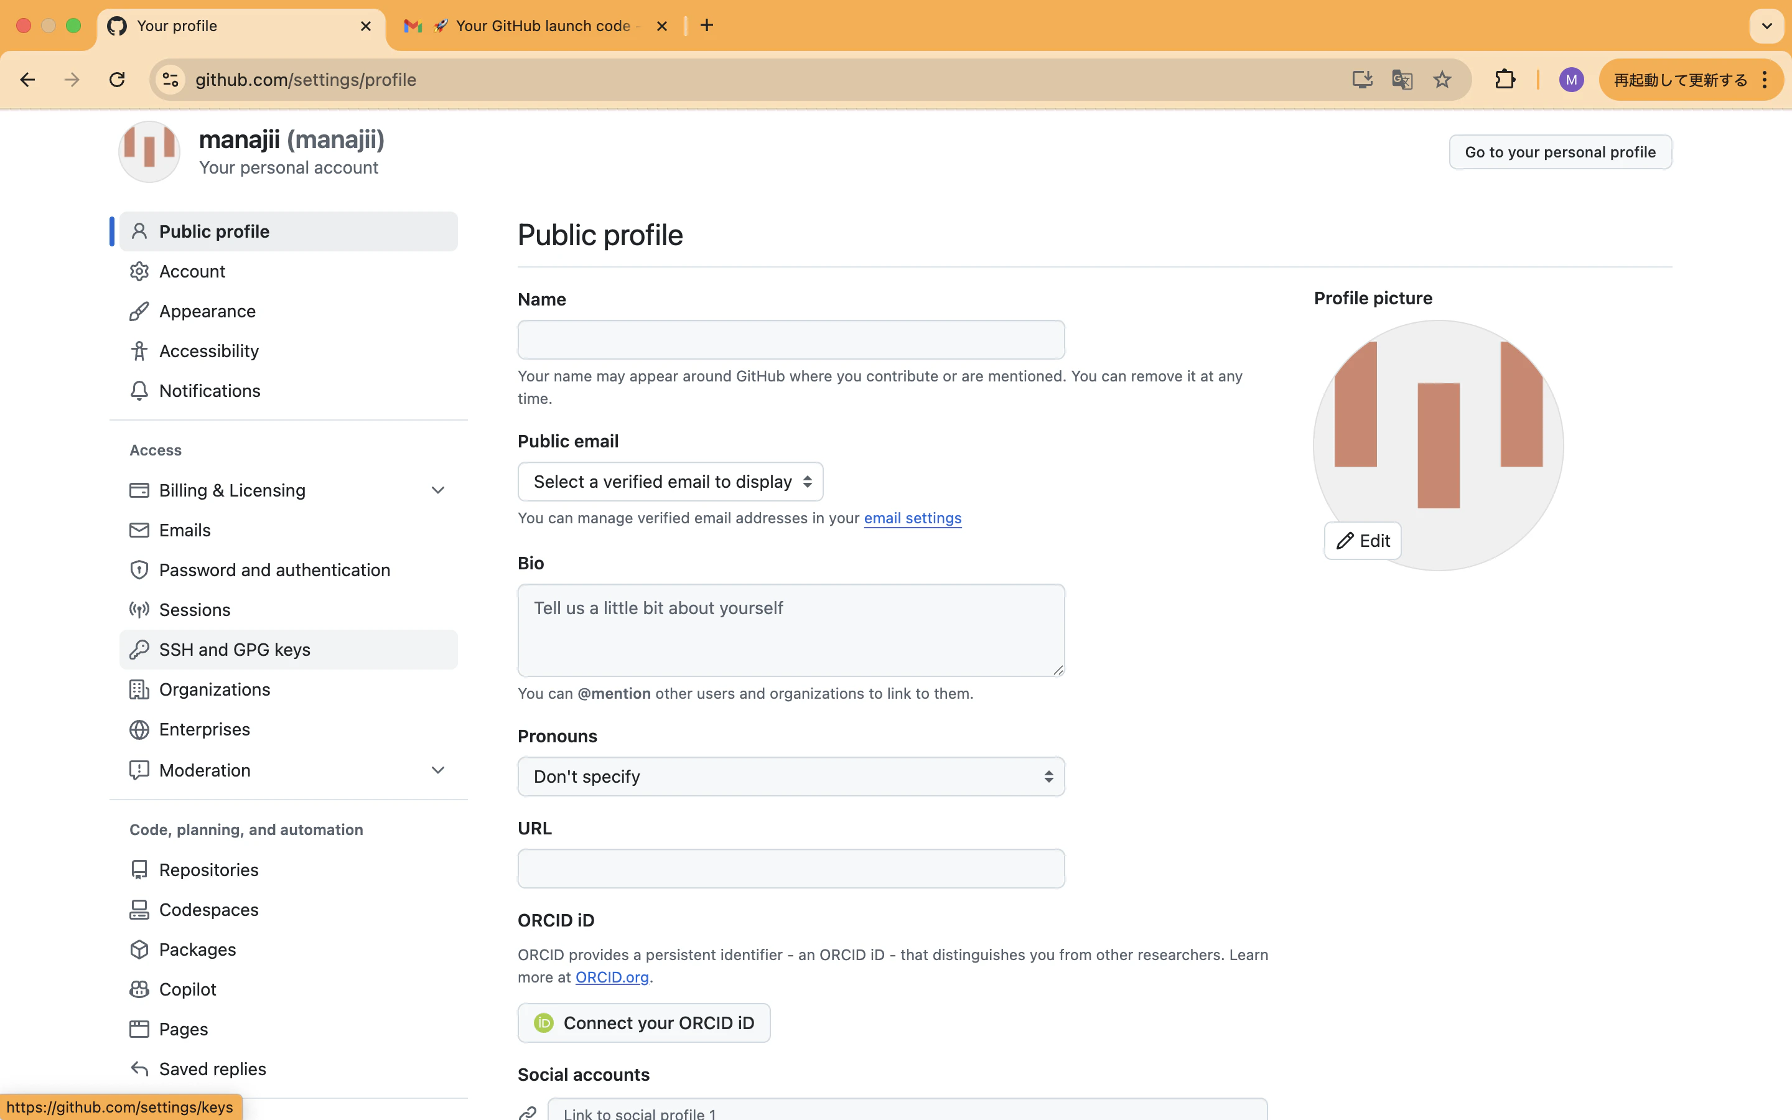Open the Public email dropdown
Screen dimensions: 1792x1120
pyautogui.click(x=670, y=482)
